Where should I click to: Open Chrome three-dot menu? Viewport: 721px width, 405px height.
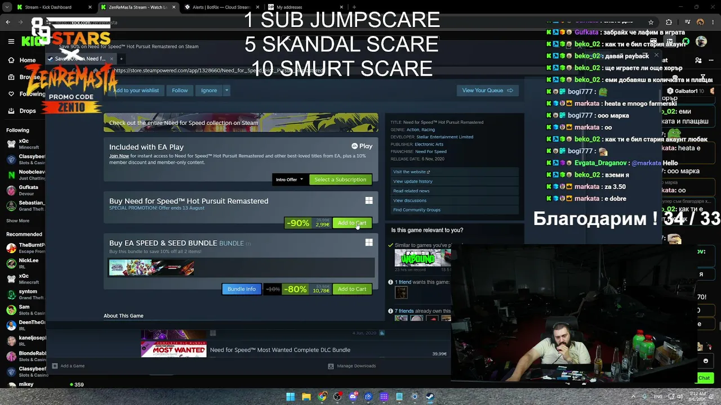tap(714, 22)
